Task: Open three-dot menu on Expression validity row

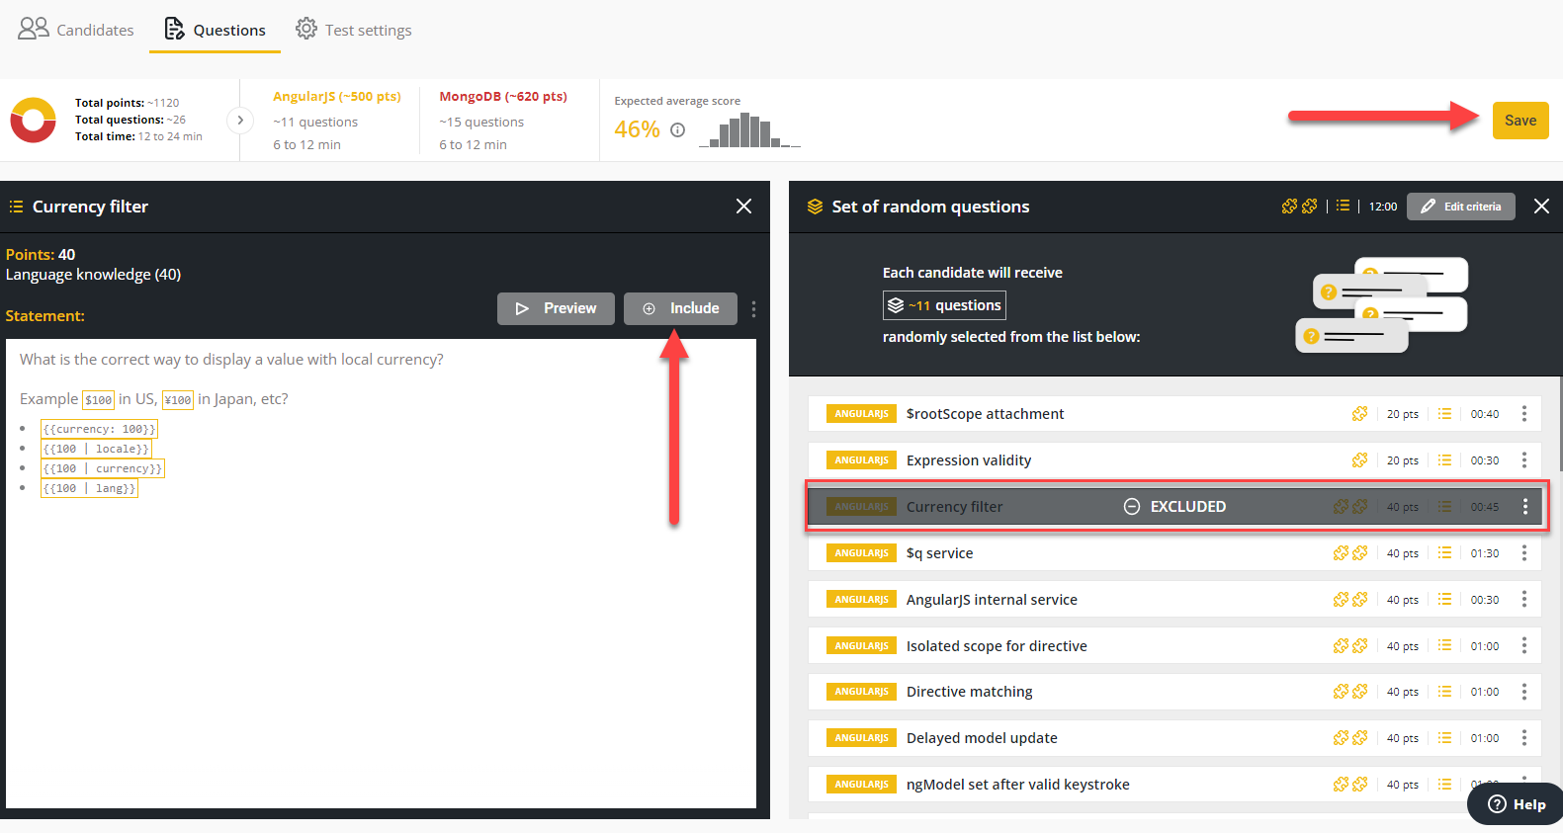Action: point(1523,460)
